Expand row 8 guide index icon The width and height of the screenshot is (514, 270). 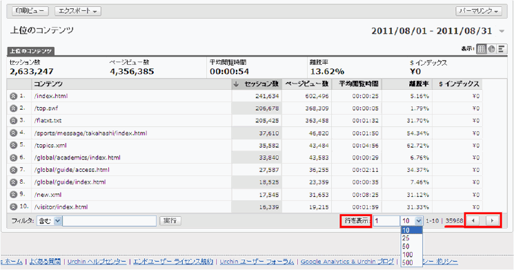coord(13,182)
